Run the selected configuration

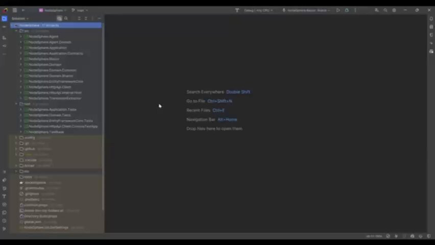tap(338, 10)
